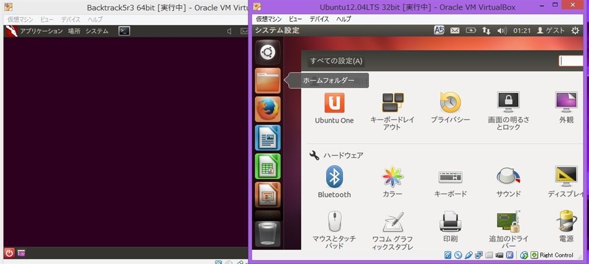
Task: Click すべての設定(A) button
Action: pos(336,61)
